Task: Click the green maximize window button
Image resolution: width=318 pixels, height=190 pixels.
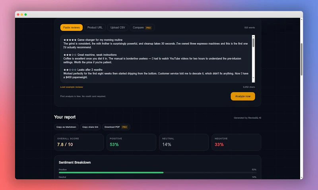Action: 25,15
